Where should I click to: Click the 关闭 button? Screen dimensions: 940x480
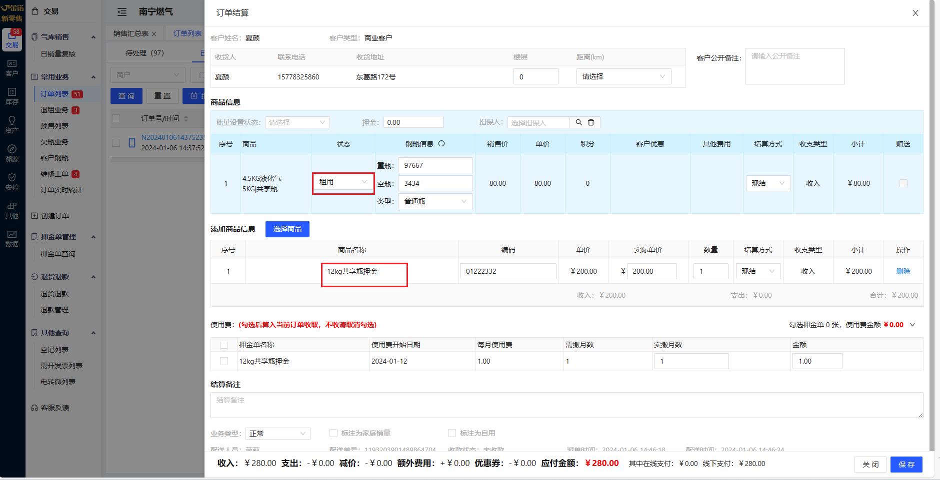click(870, 465)
